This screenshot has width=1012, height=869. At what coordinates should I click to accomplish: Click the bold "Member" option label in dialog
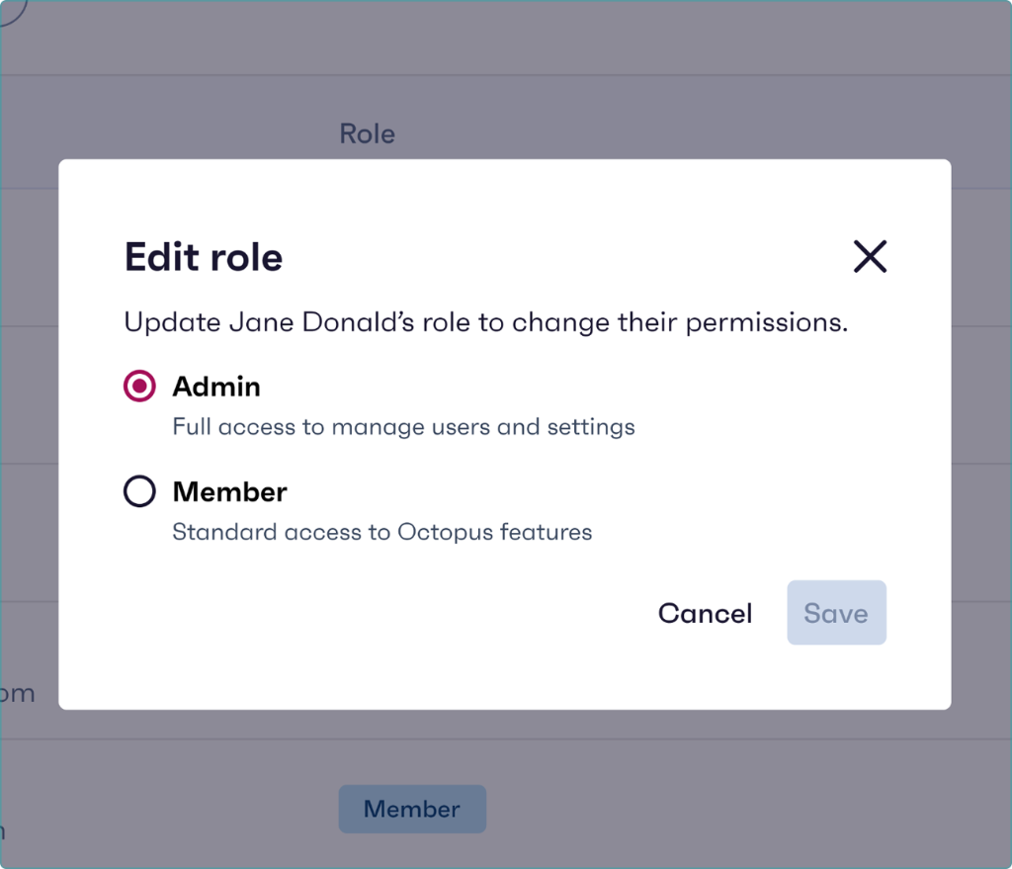pyautogui.click(x=229, y=492)
